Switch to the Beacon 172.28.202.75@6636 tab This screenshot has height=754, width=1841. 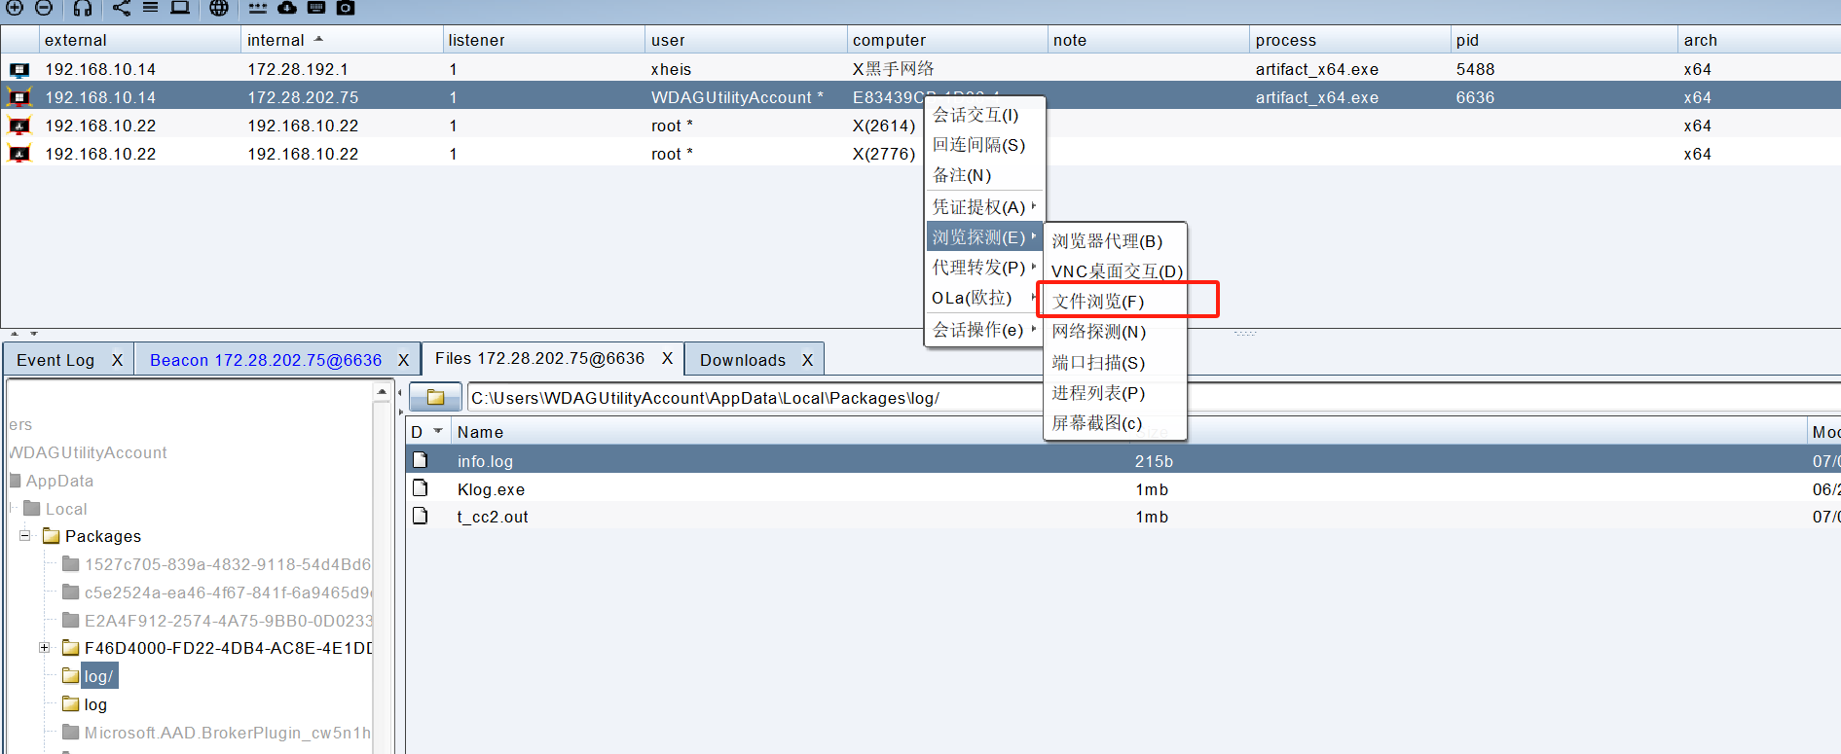(266, 360)
